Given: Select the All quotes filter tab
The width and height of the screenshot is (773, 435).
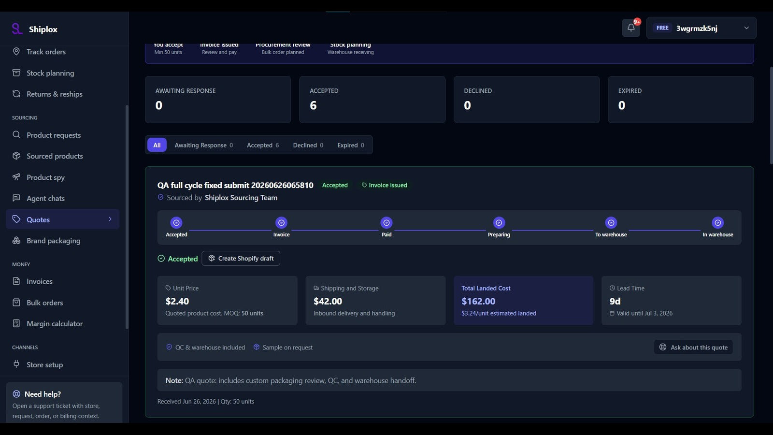Looking at the screenshot, I should [x=157, y=145].
